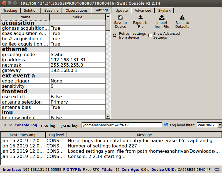This screenshot has height=173, width=222.
Task: Click the Import from File icon
Action: [162, 17]
